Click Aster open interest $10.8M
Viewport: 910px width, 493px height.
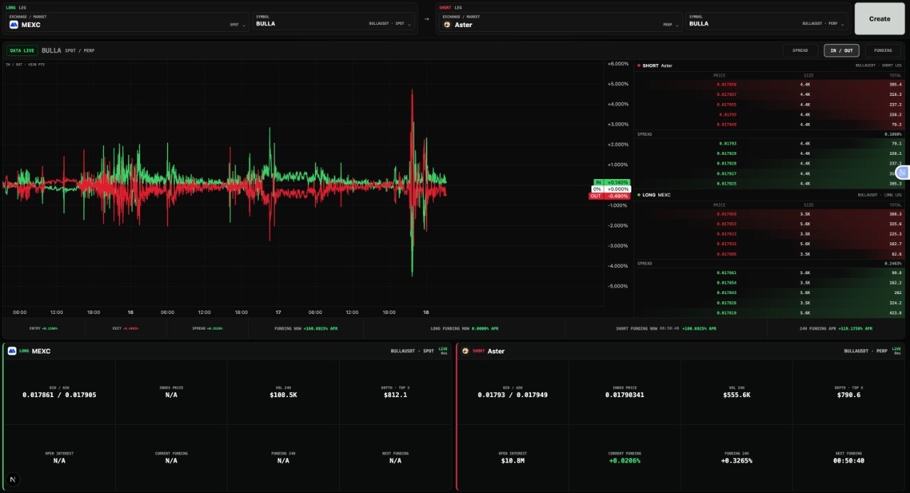[x=513, y=460]
